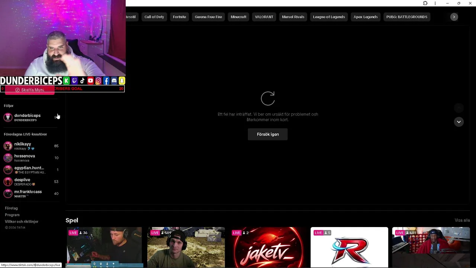Screen dimensions: 476x268
Task: Minimize the browser window
Action: (447, 3)
